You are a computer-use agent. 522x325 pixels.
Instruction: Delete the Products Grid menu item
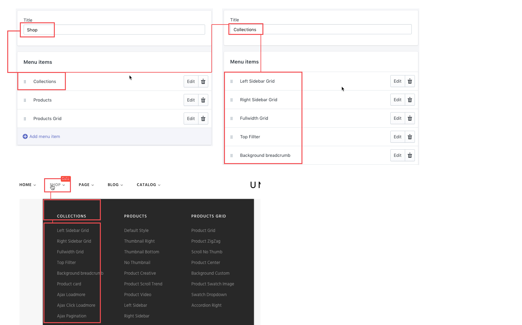(203, 119)
